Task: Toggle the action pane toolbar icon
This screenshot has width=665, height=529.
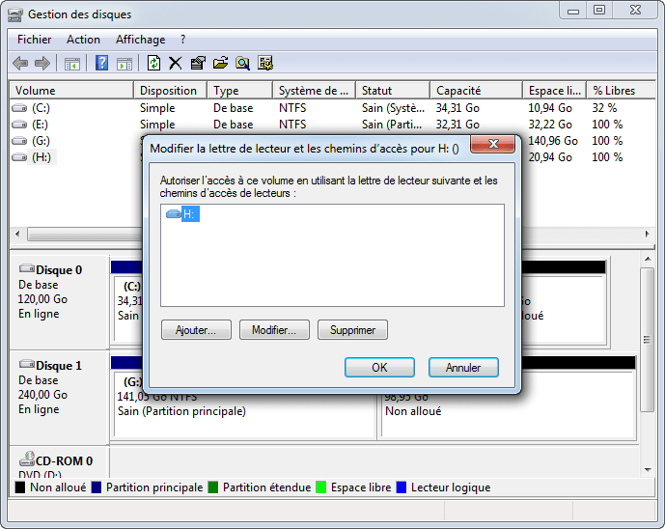Action: pyautogui.click(x=125, y=64)
